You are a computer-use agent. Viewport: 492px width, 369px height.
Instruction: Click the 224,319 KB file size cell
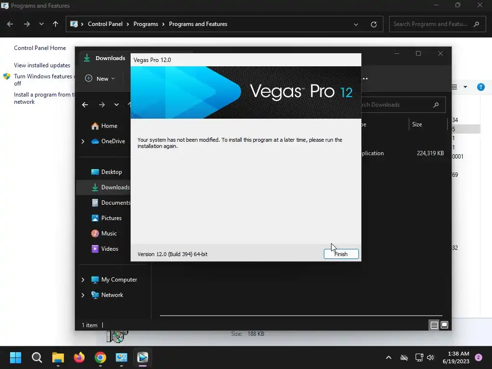click(430, 153)
